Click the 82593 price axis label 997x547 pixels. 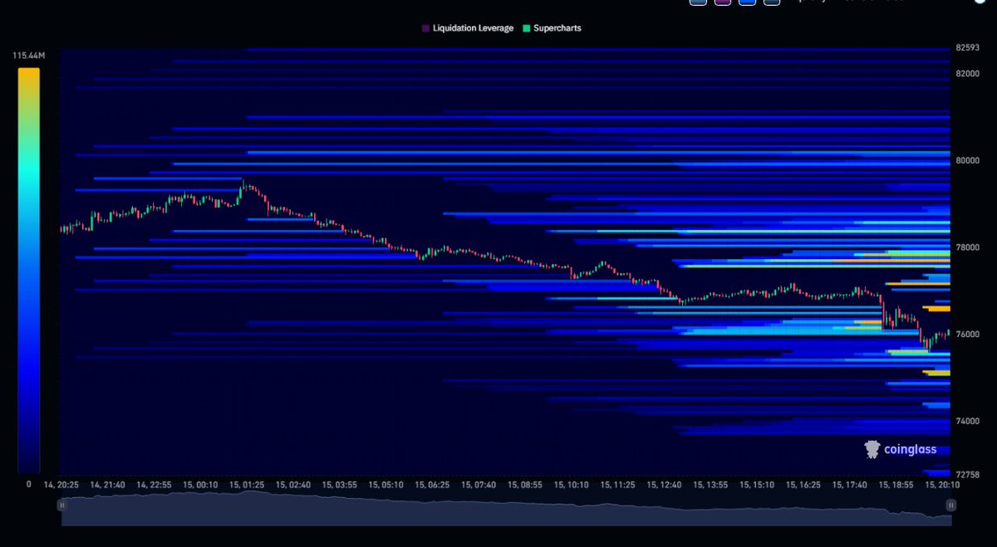point(968,48)
